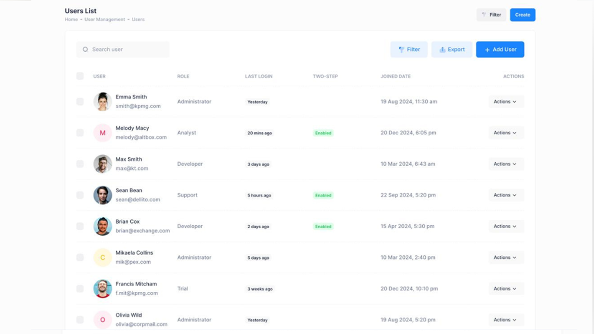Open the Mikaela Collins user name link
The height and width of the screenshot is (334, 594).
134,253
